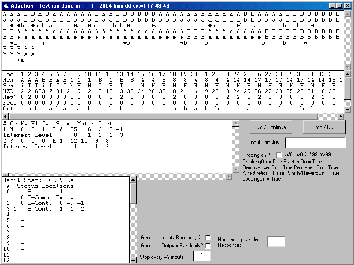Enable the Tracing on checkbox
354x265 pixels.
pyautogui.click(x=279, y=155)
